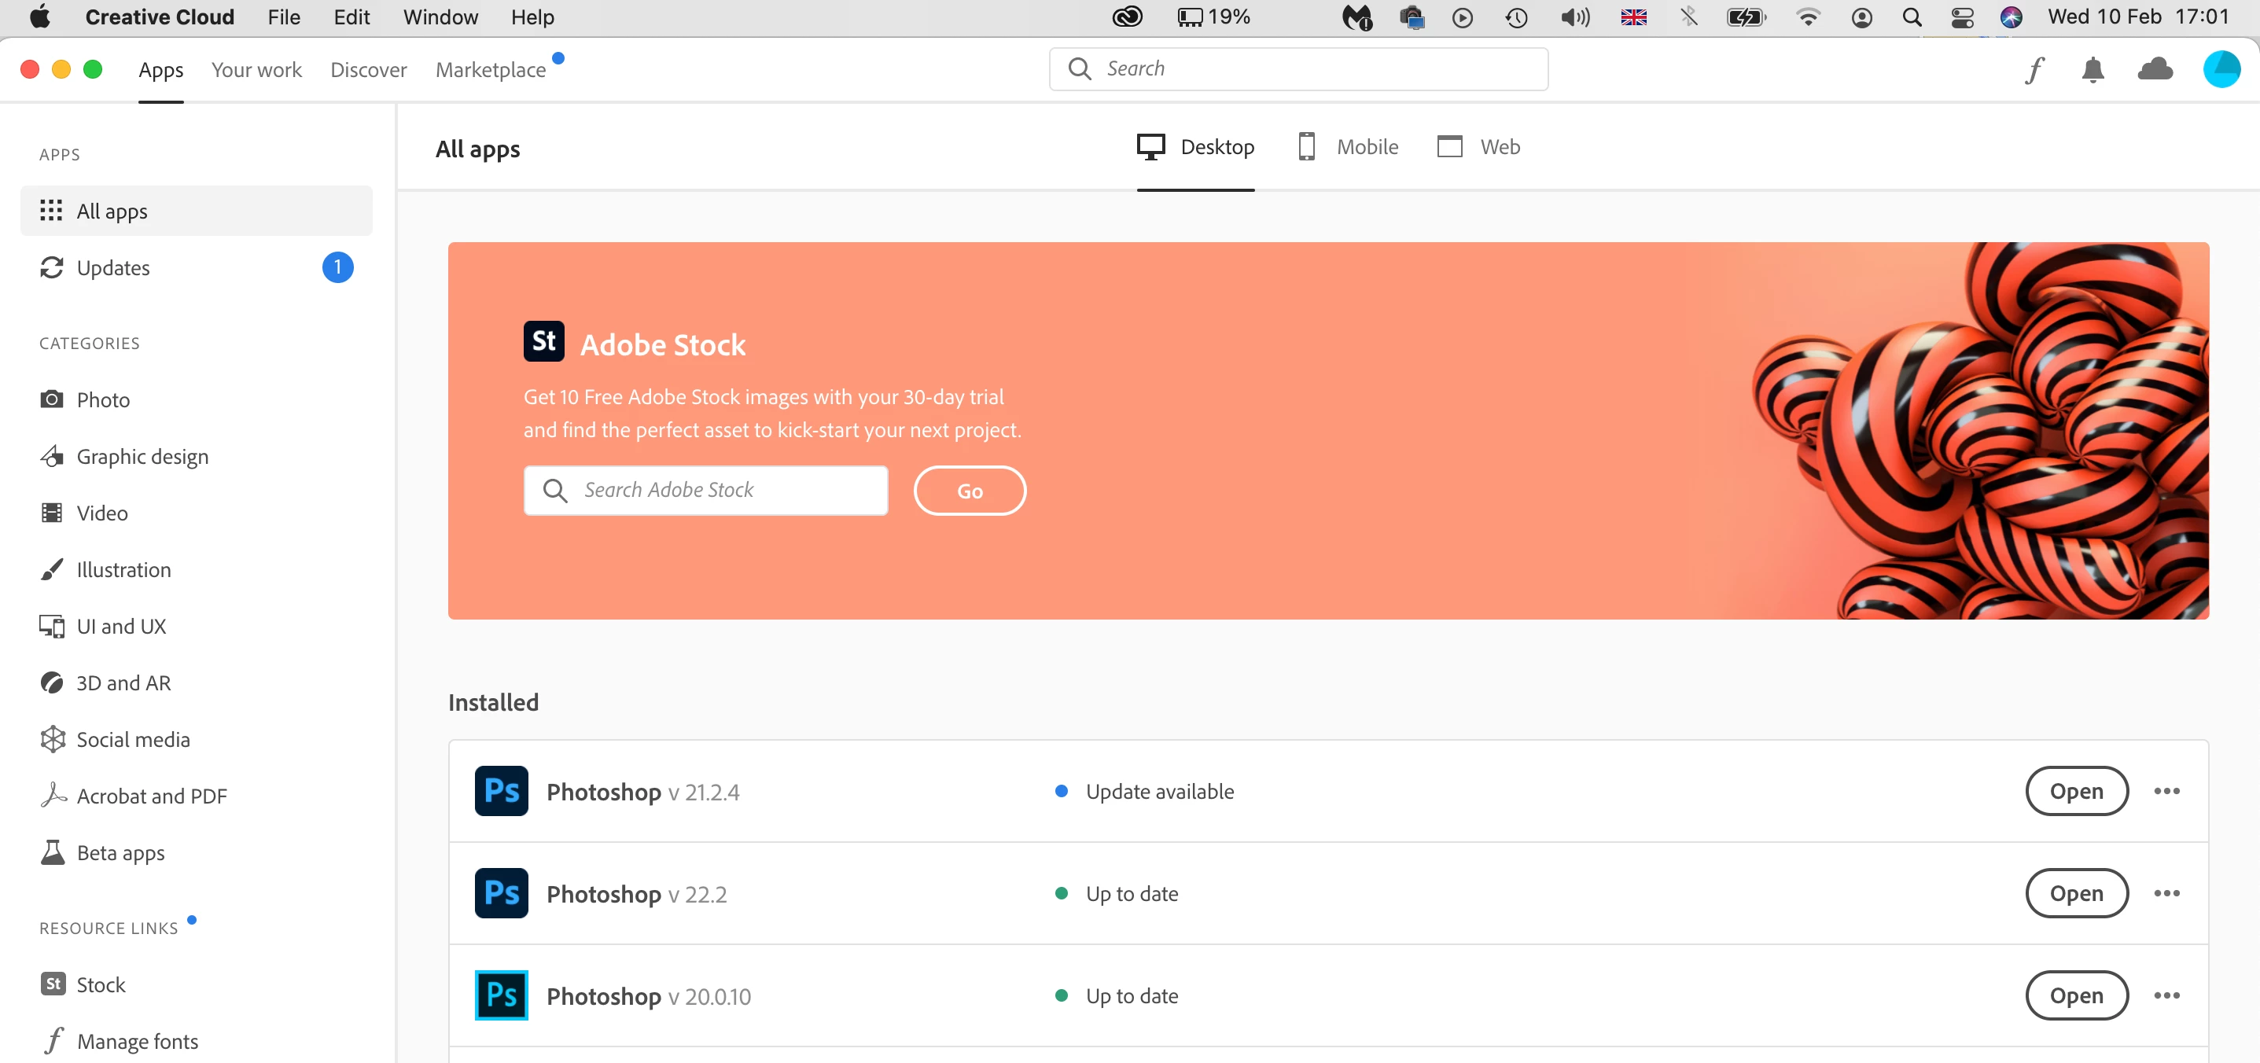Click the Search Adobe Stock field

point(705,491)
